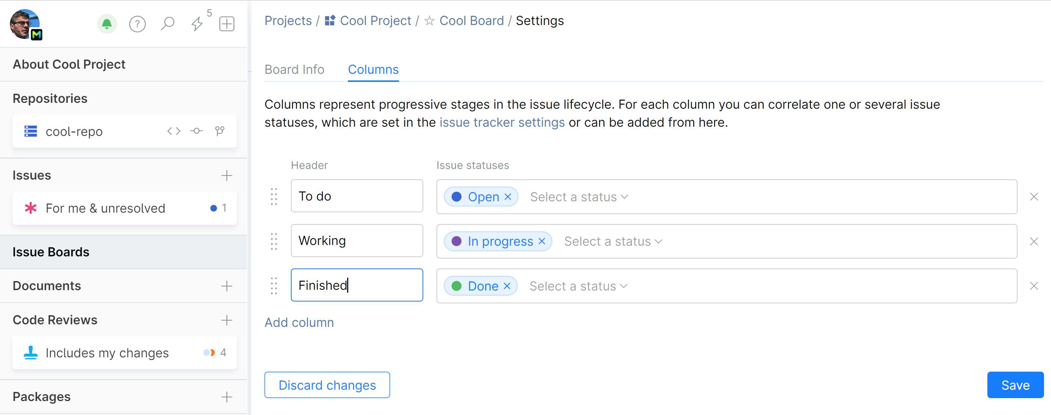Open cool-repo commits icon

197,131
